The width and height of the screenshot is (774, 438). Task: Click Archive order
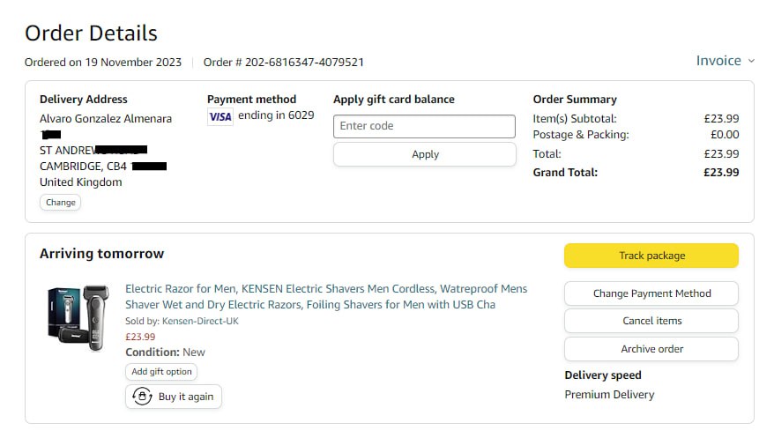tap(651, 349)
